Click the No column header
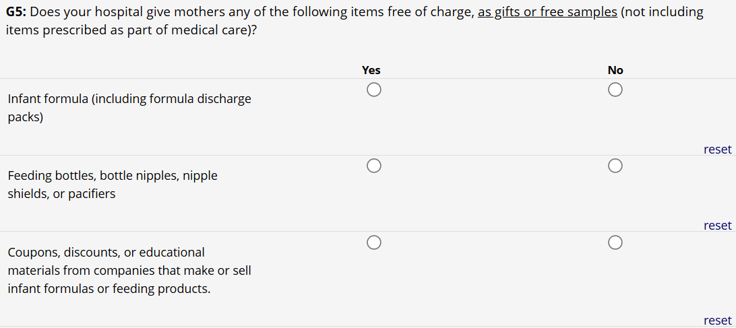Viewport: 736px width, 328px height. click(x=615, y=70)
